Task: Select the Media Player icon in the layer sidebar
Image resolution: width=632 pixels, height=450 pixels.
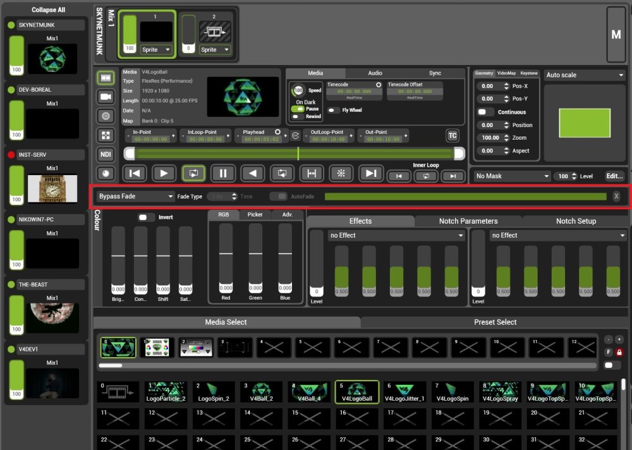Action: [106, 77]
